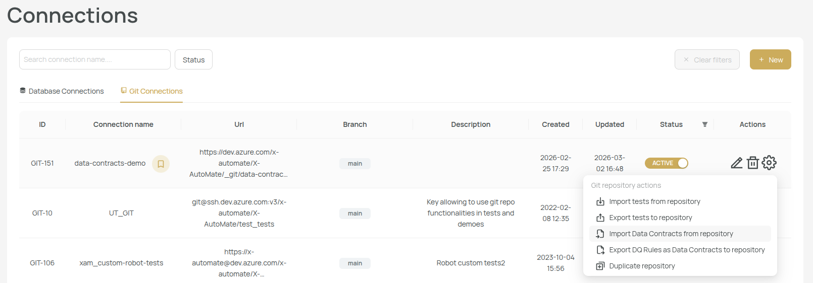Click the edit pencil icon for GIT-151
This screenshot has height=283, width=813.
(736, 163)
